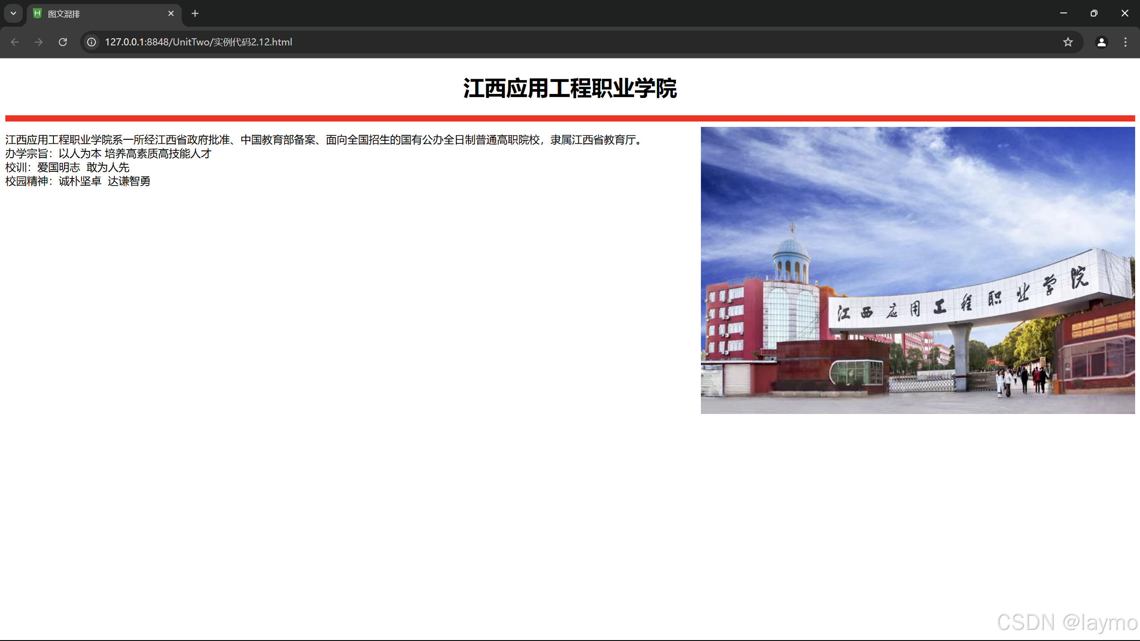Click the browser forward arrow
The width and height of the screenshot is (1140, 641).
pos(39,42)
